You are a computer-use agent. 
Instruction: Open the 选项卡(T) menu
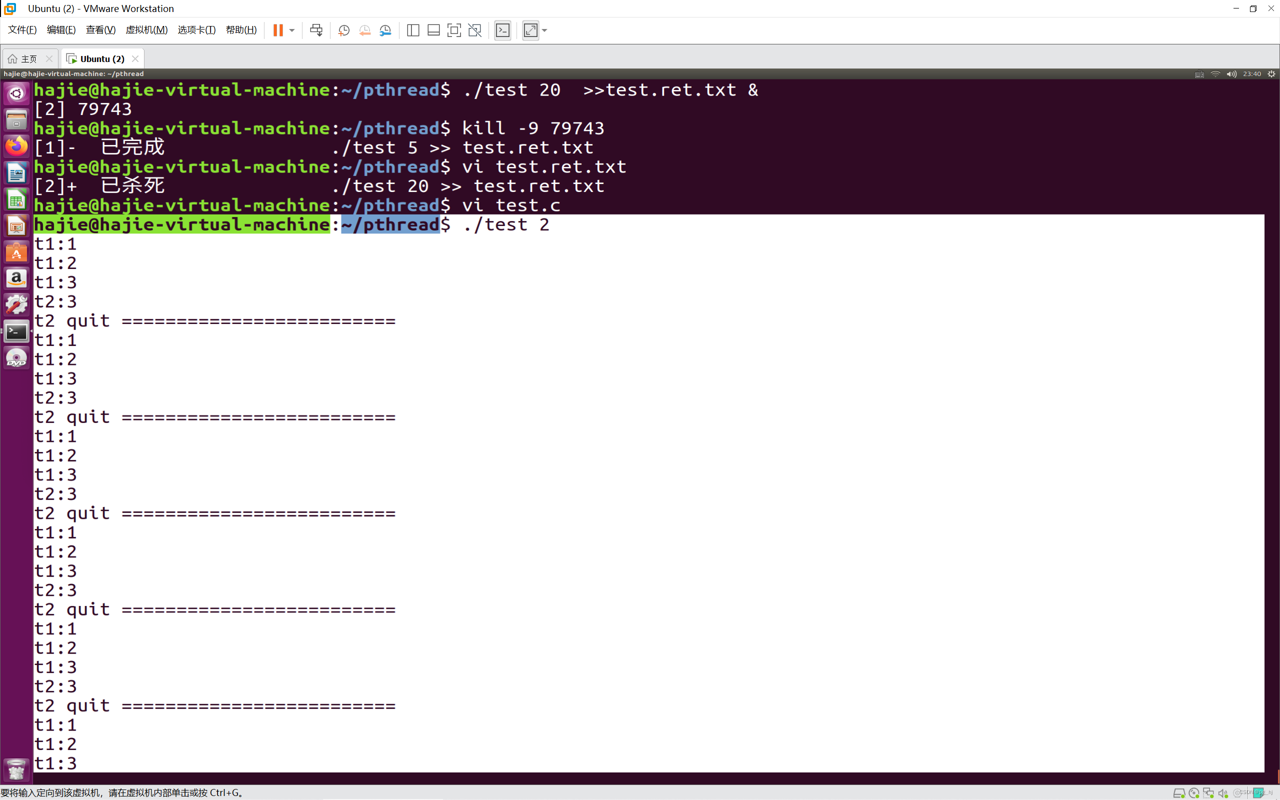click(x=196, y=30)
